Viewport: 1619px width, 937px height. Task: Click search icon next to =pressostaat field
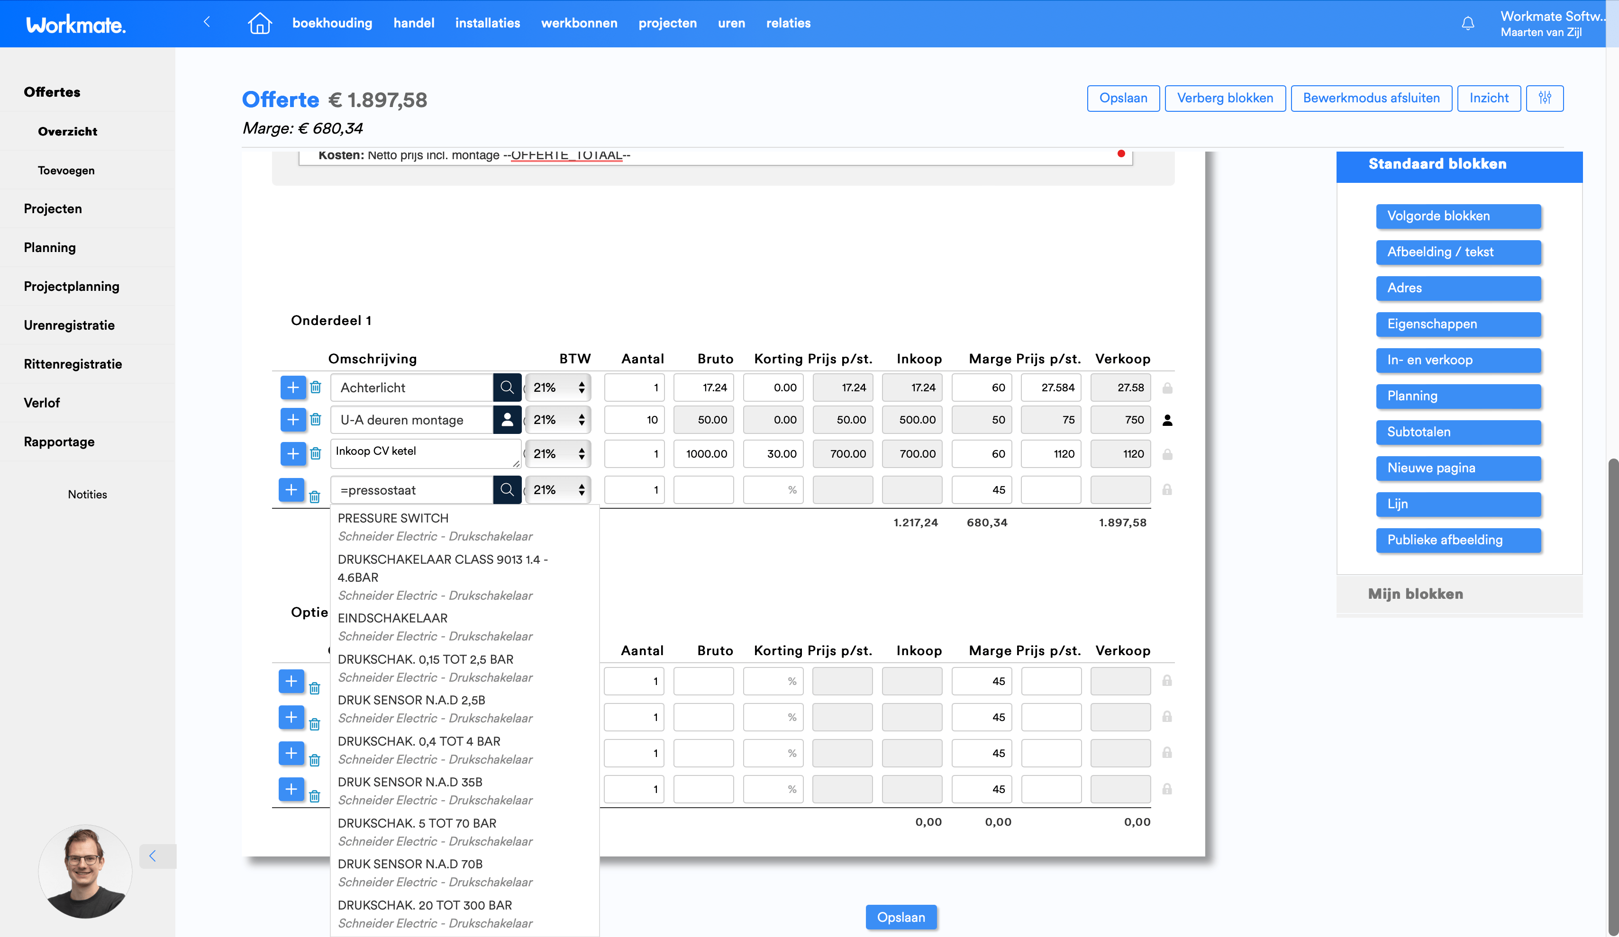click(507, 490)
